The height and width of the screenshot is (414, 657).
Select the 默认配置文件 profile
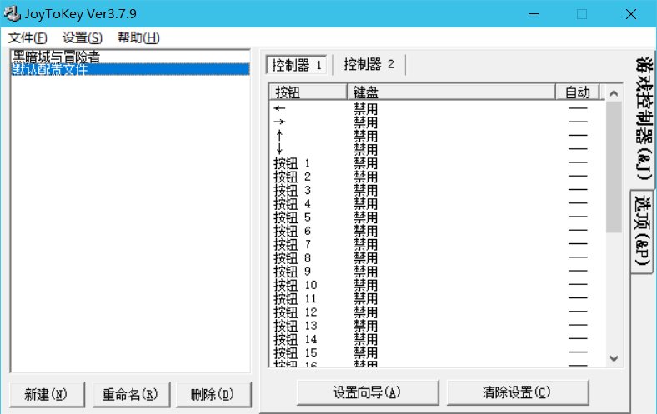coord(130,69)
